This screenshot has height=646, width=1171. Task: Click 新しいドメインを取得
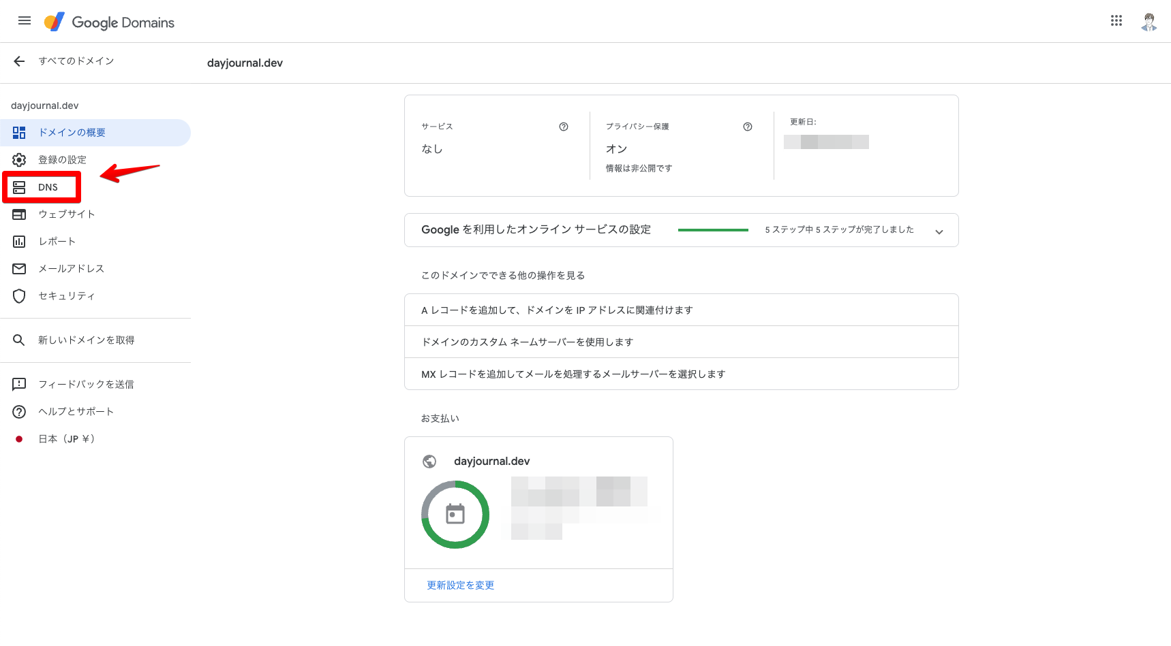pos(95,340)
